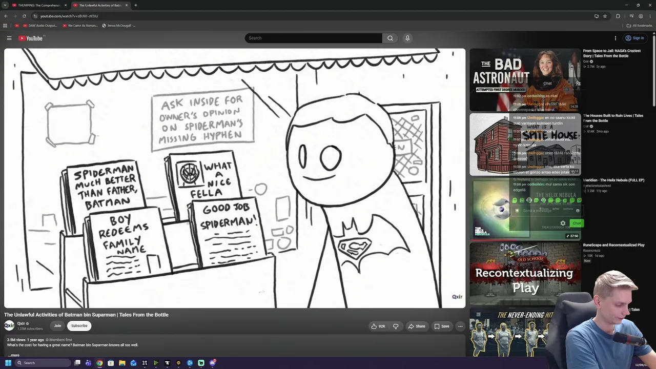Click the browser address bar URL
656x369 pixels.
(69, 16)
